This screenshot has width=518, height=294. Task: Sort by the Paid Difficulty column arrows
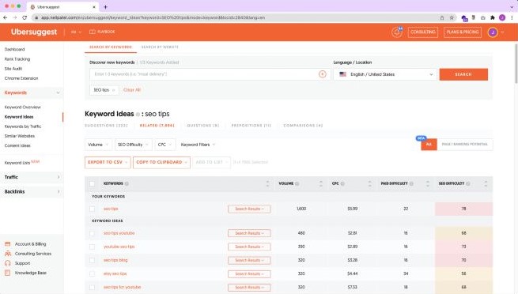point(428,184)
